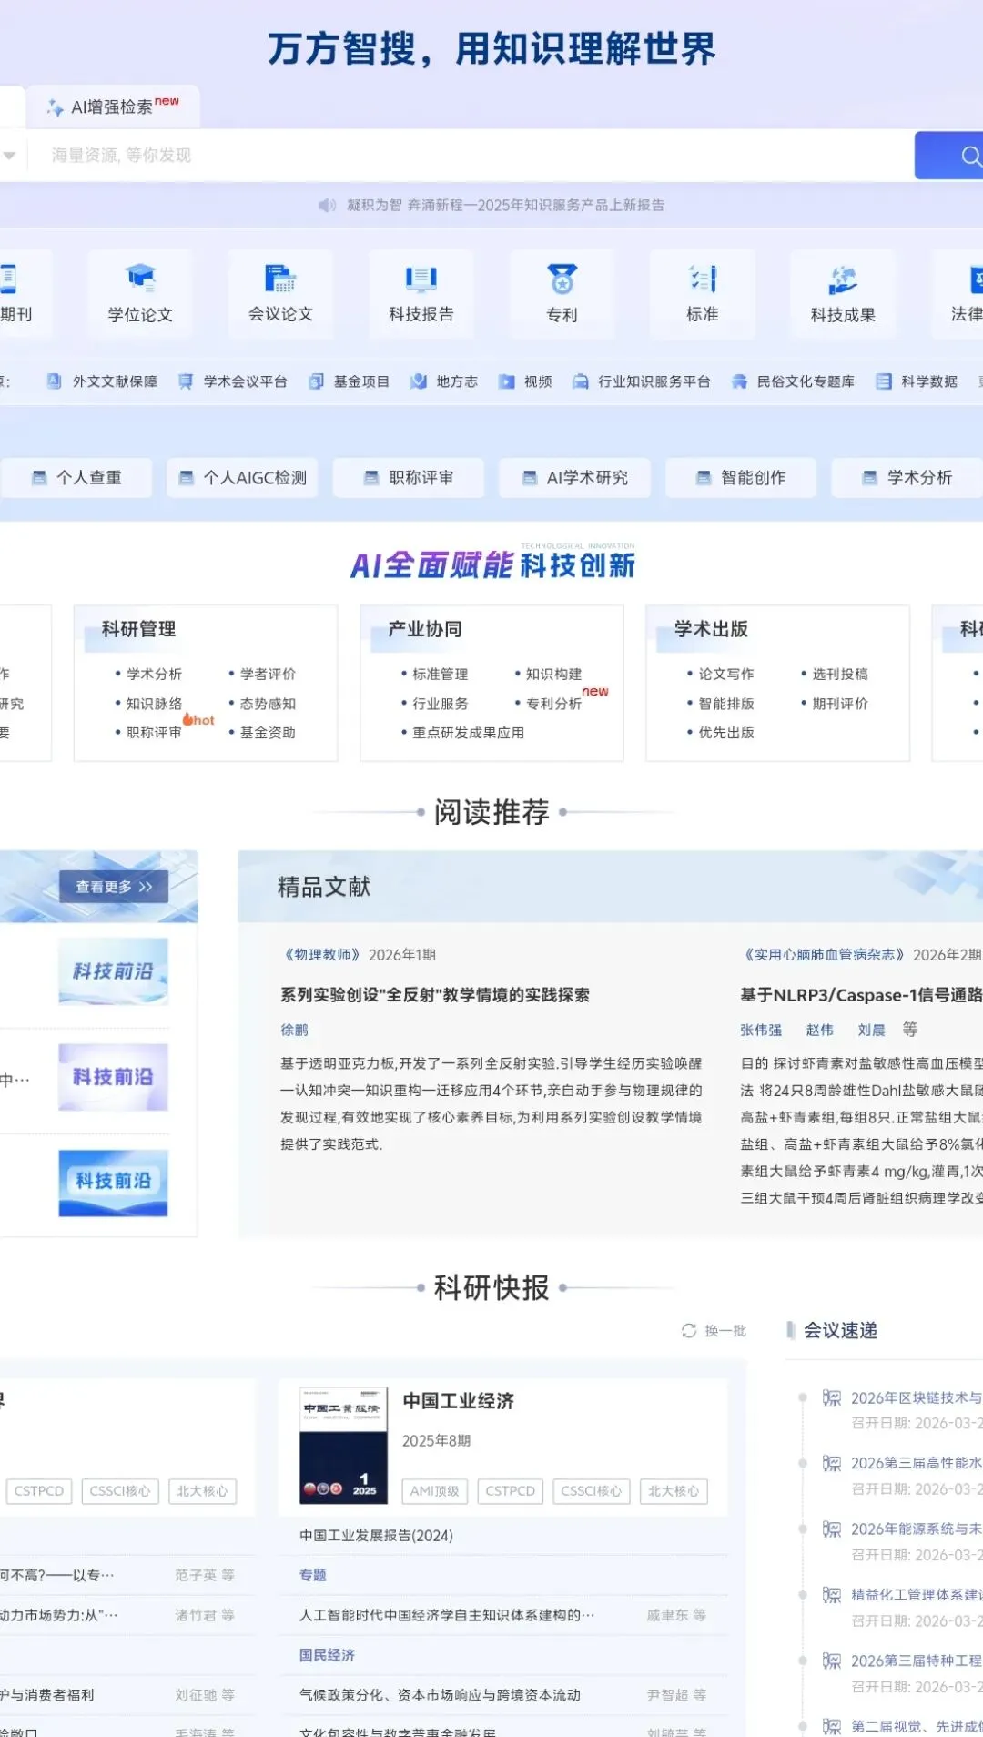The image size is (983, 1737).
Task: Click the 地方志 icon
Action: tap(418, 381)
